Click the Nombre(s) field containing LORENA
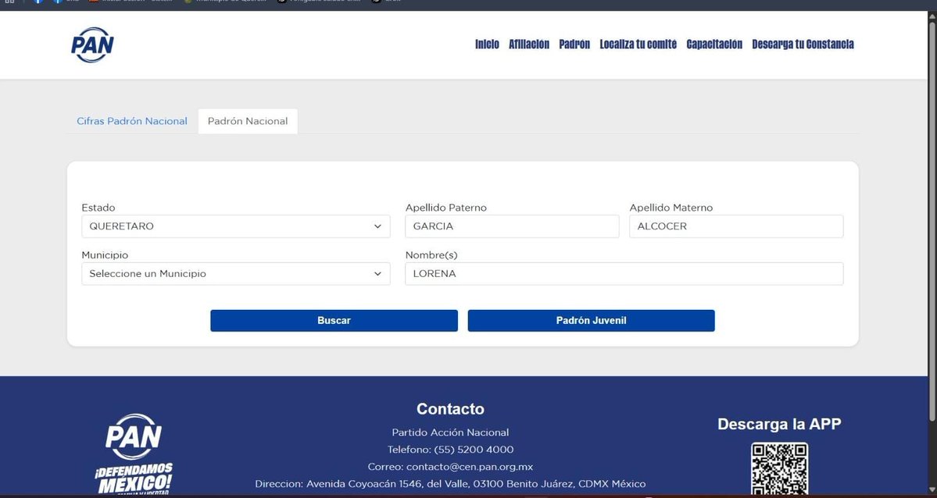The width and height of the screenshot is (937, 498). (x=624, y=273)
